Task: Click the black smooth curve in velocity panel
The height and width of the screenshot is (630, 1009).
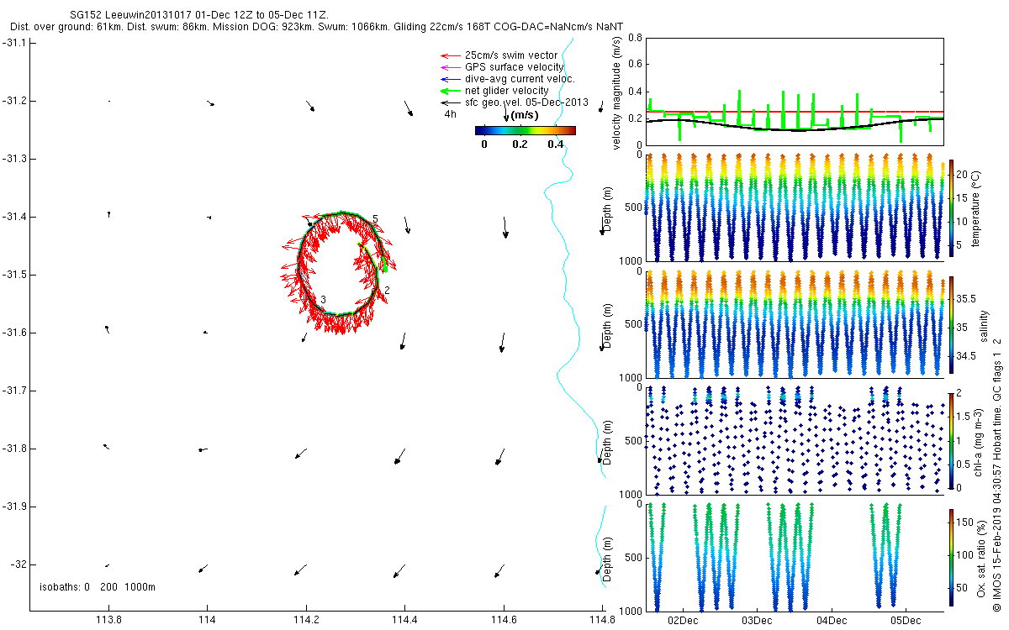Action: pyautogui.click(x=794, y=129)
